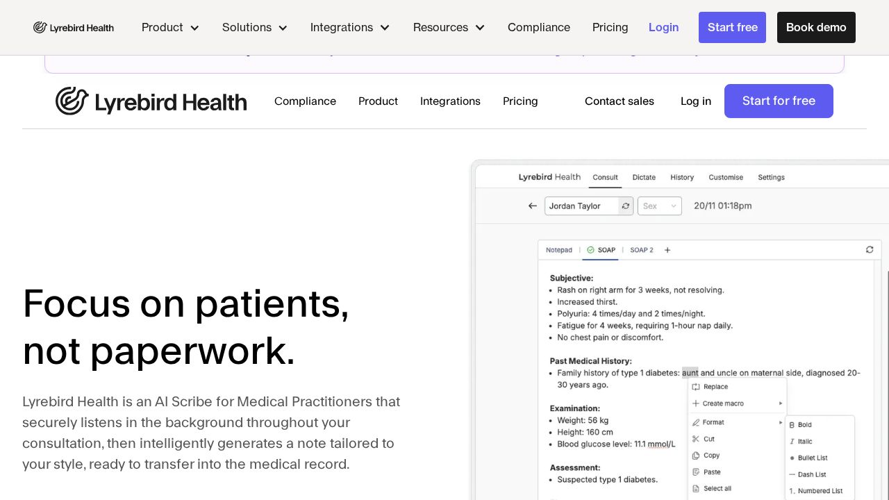Open the Customise tab
The image size is (889, 500).
point(726,178)
